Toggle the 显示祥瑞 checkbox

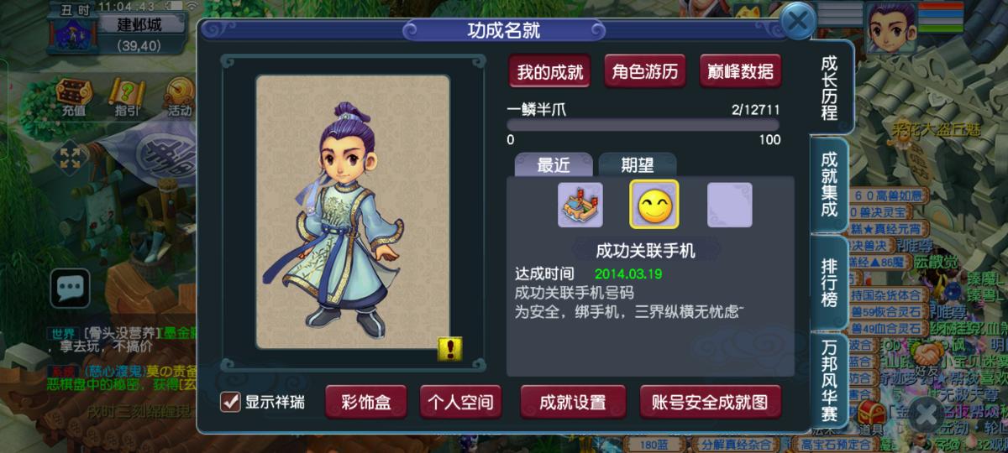230,402
